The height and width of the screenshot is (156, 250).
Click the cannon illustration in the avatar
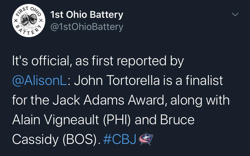(x=29, y=19)
